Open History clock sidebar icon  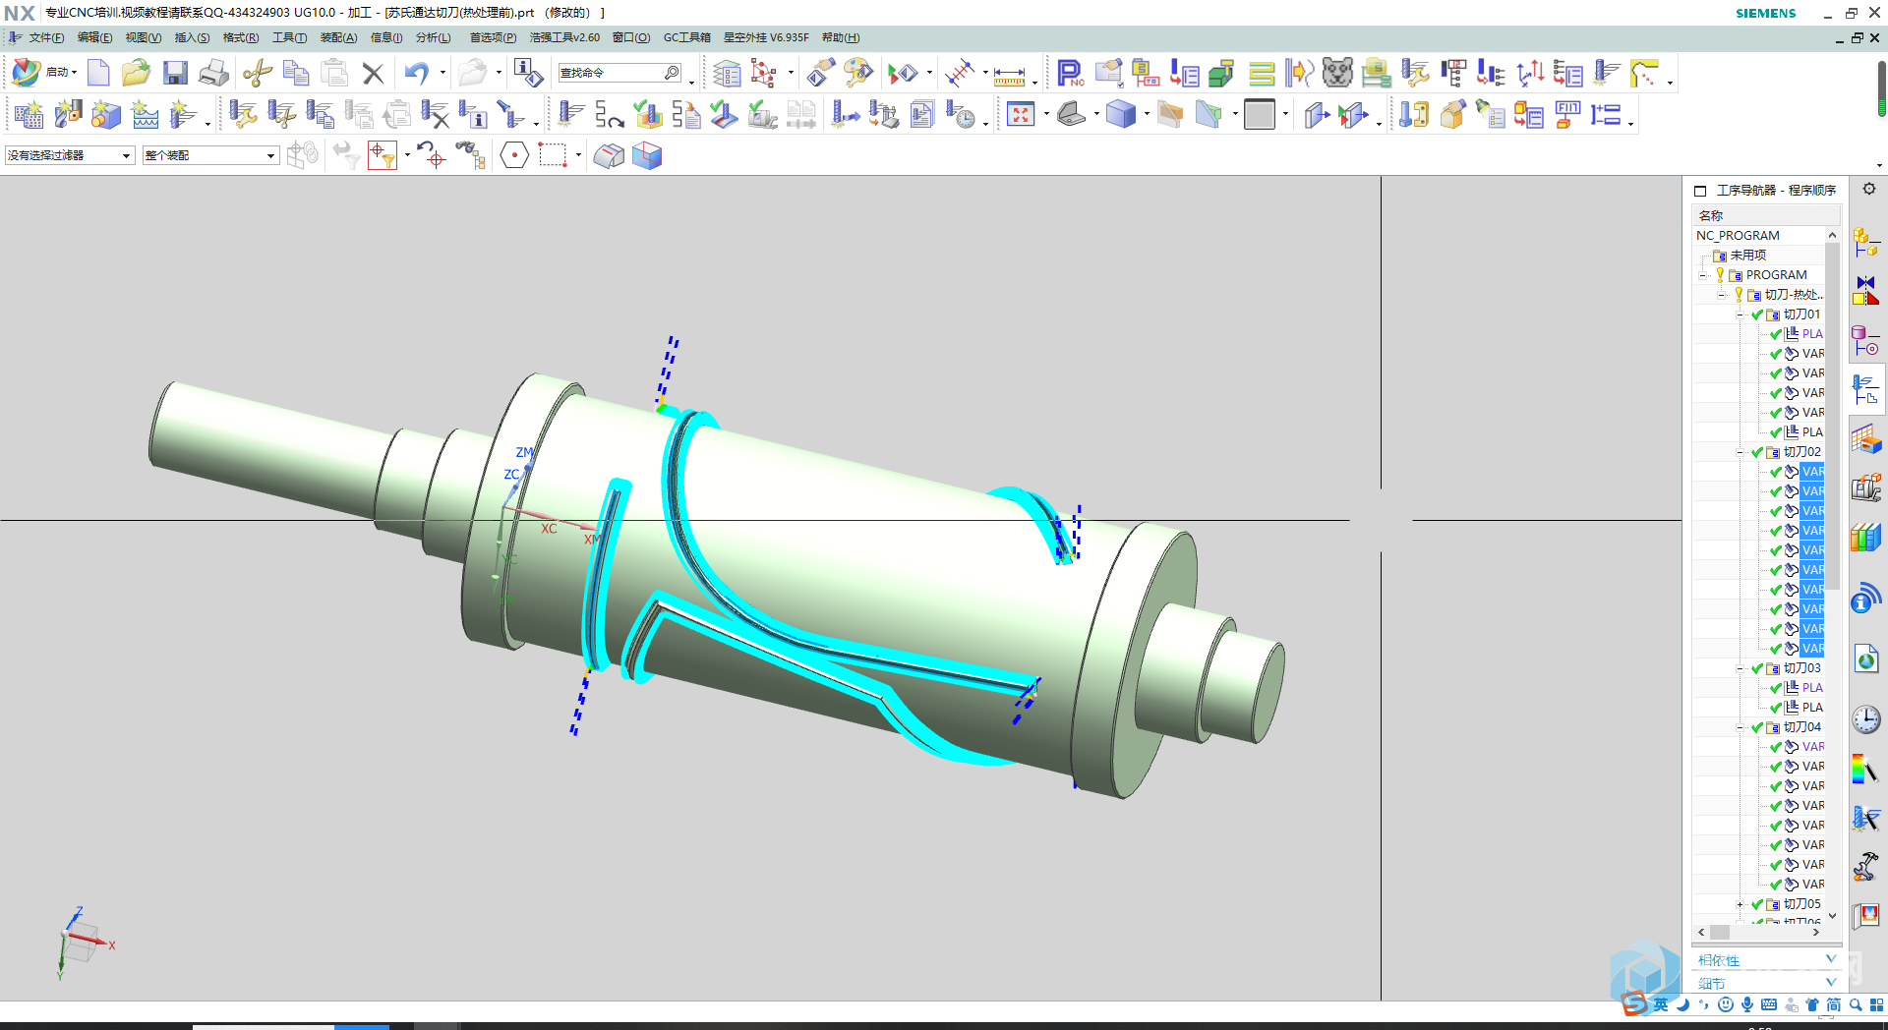click(x=1865, y=719)
